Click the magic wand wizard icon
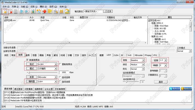Image resolution: width=195 pixels, height=110 pixels. pyautogui.click(x=39, y=12)
